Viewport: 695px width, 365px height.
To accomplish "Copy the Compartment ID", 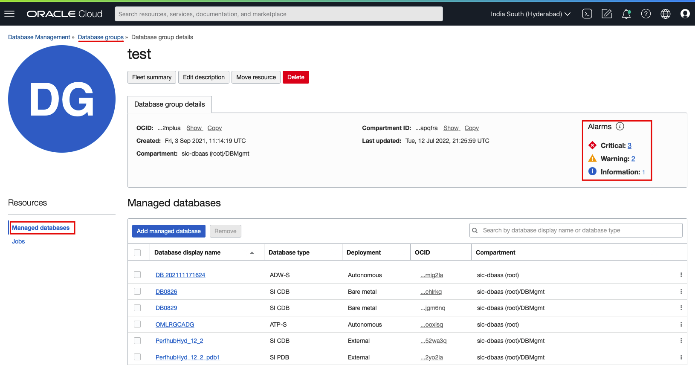I will 472,128.
